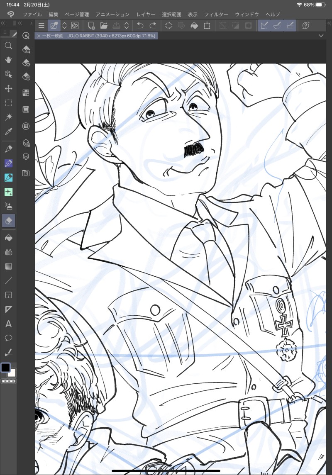Open the Quick Access palette
The height and width of the screenshot is (475, 332).
26,36
